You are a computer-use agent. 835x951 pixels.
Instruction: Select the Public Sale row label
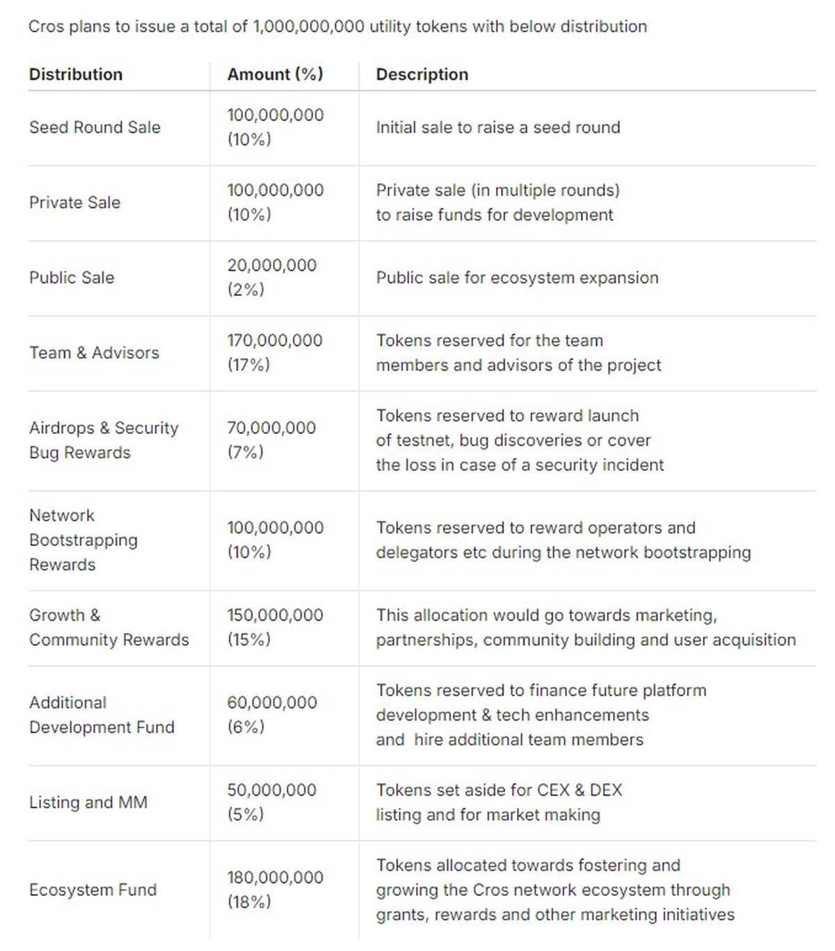tap(72, 278)
